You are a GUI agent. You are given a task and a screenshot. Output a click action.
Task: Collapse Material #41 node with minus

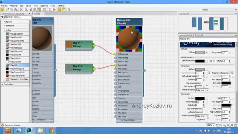point(140,20)
